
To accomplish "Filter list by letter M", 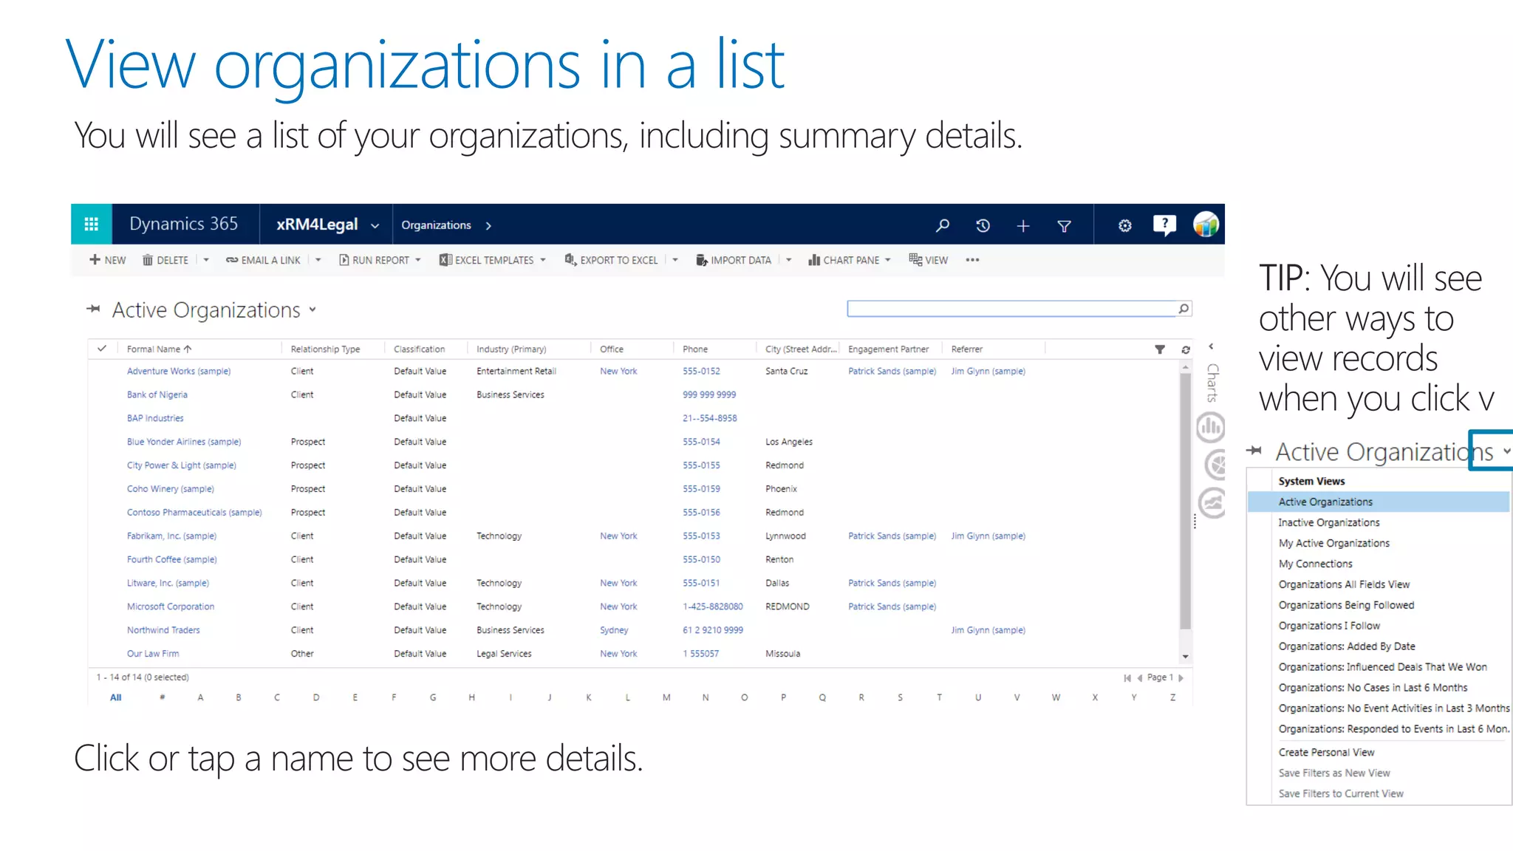I will 666,697.
